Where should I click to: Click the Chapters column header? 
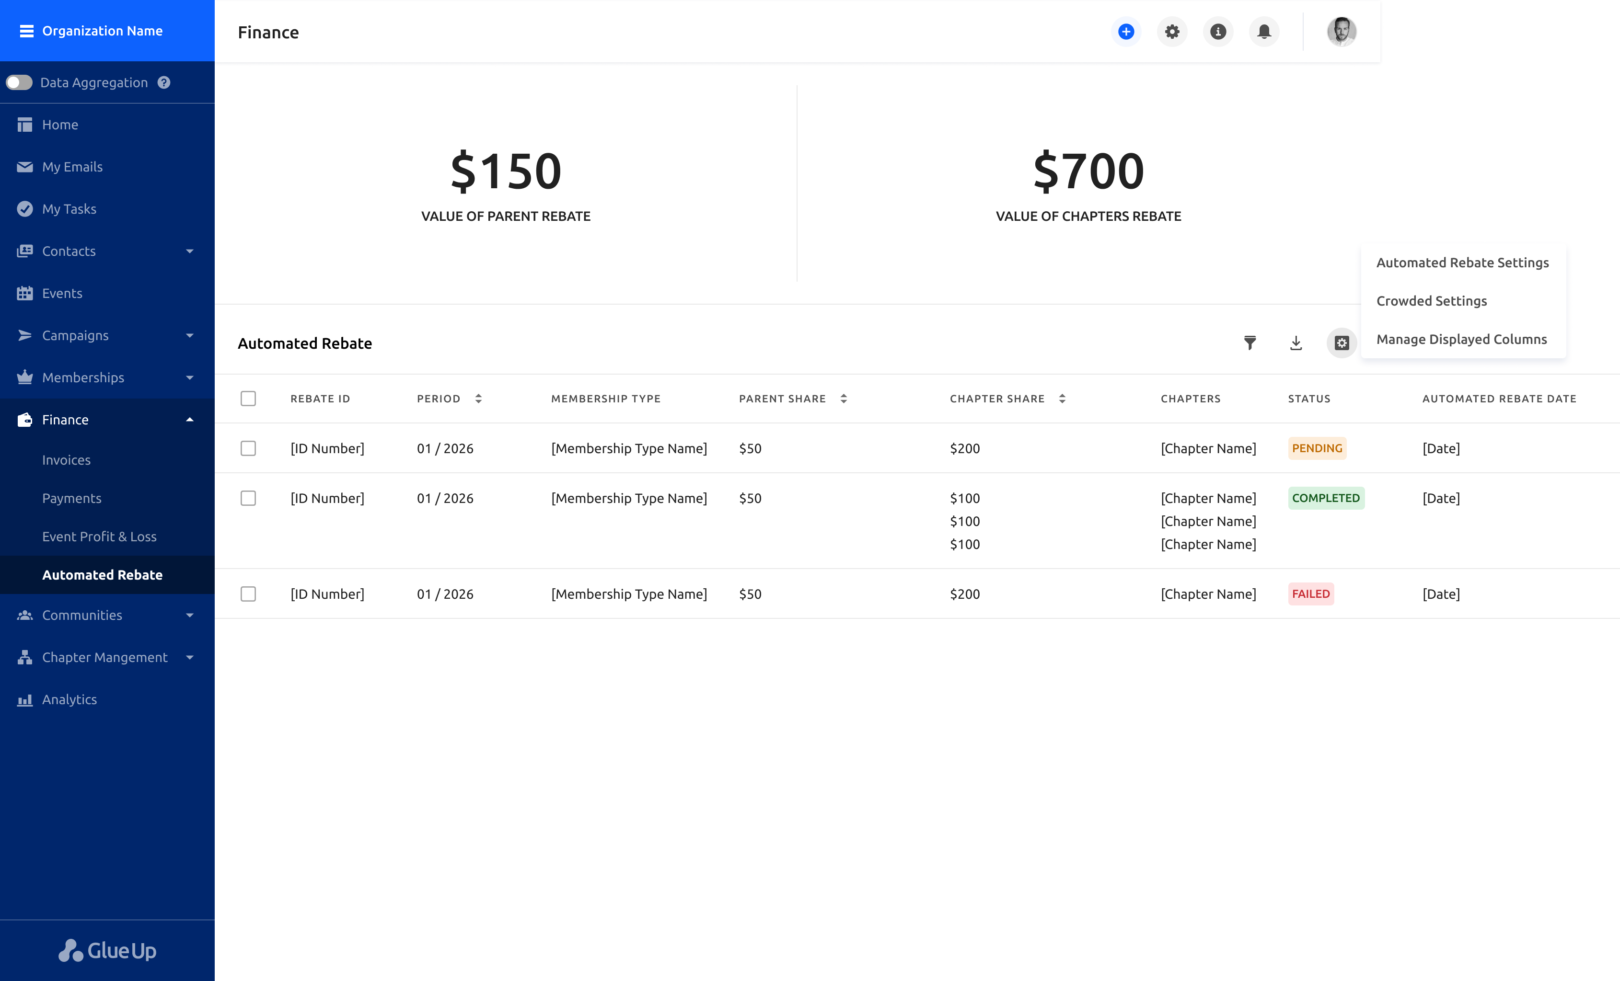coord(1191,398)
